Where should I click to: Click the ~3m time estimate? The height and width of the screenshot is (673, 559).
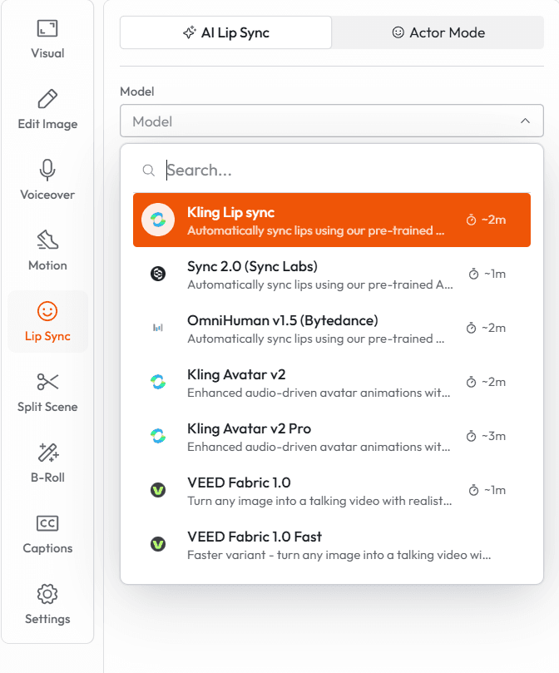(x=494, y=436)
